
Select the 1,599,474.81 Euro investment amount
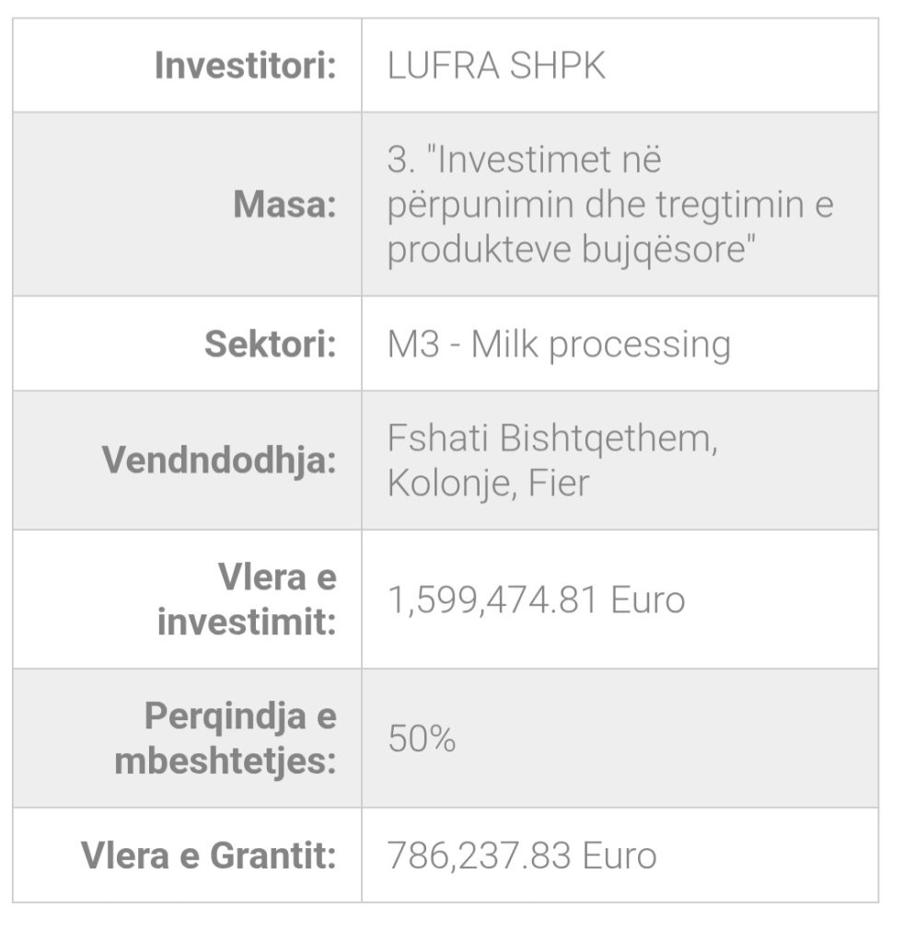(536, 600)
